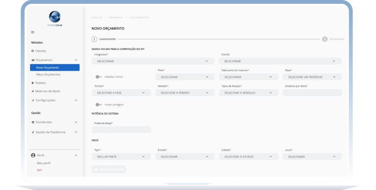Click the Meu perfil link
The height and width of the screenshot is (190, 376).
44,163
